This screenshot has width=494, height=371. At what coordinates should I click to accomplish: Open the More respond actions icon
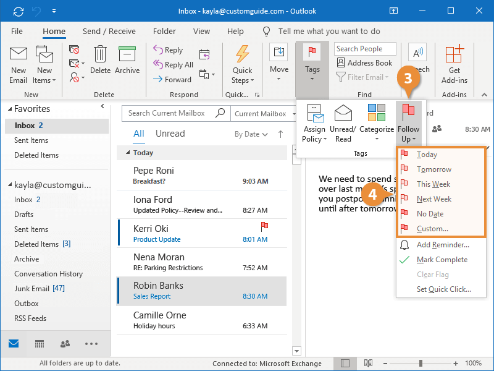click(x=207, y=74)
